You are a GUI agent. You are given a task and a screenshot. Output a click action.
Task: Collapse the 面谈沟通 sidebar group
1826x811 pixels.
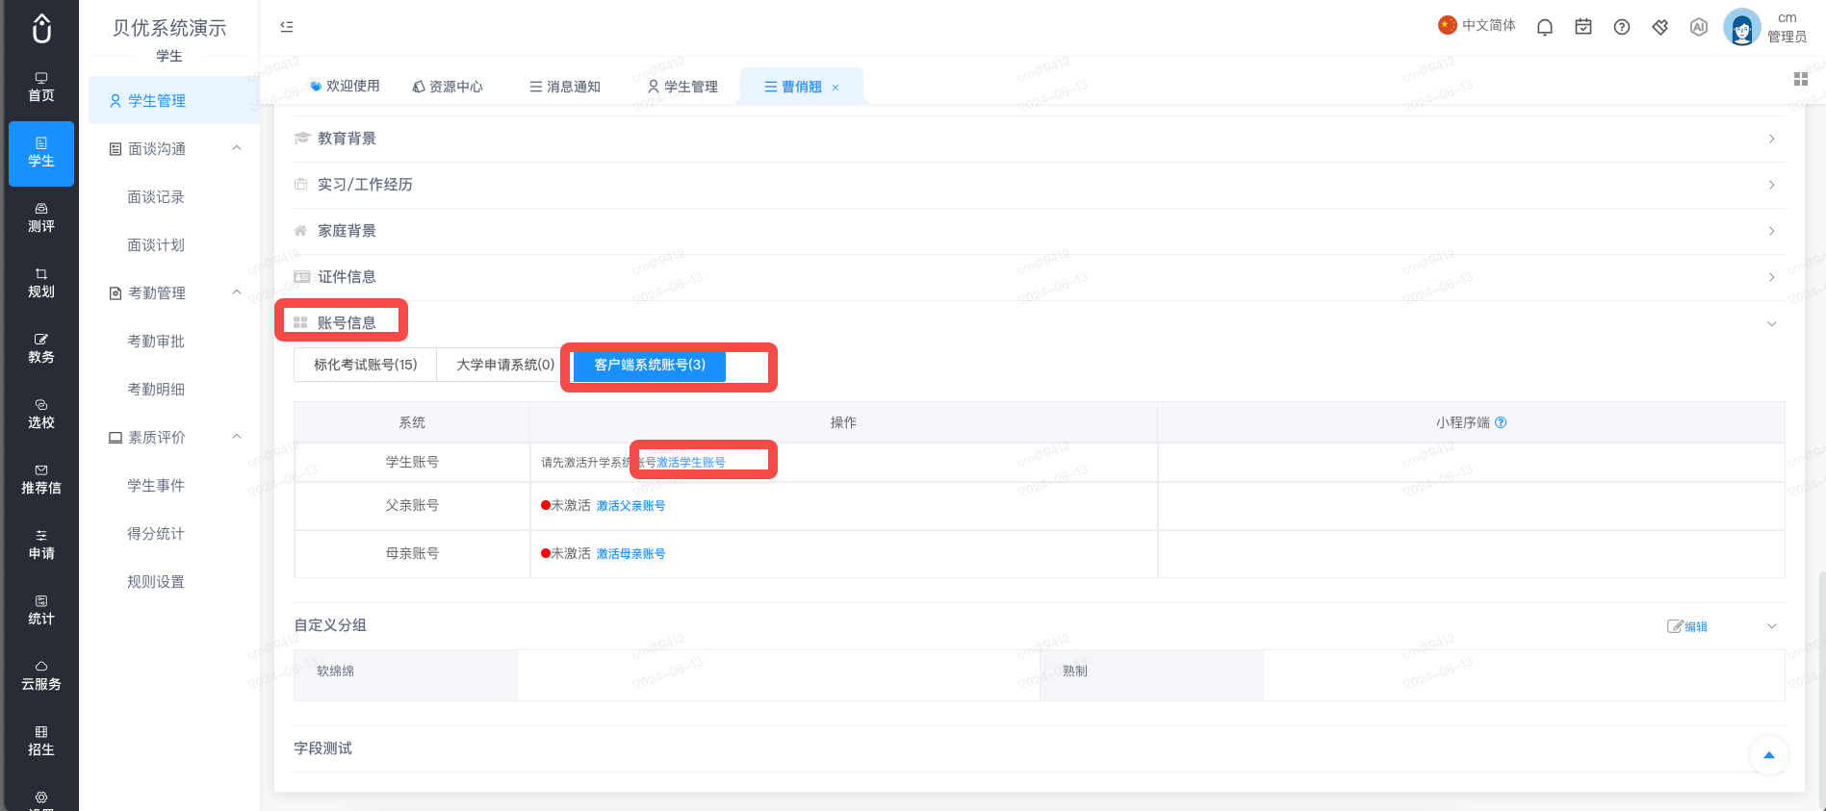pyautogui.click(x=237, y=148)
